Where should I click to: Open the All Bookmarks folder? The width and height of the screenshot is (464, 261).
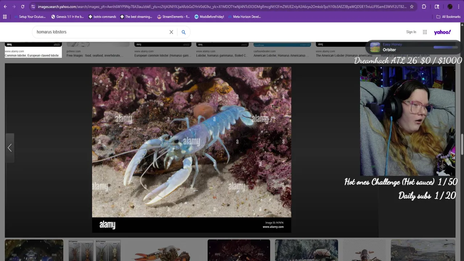448,17
